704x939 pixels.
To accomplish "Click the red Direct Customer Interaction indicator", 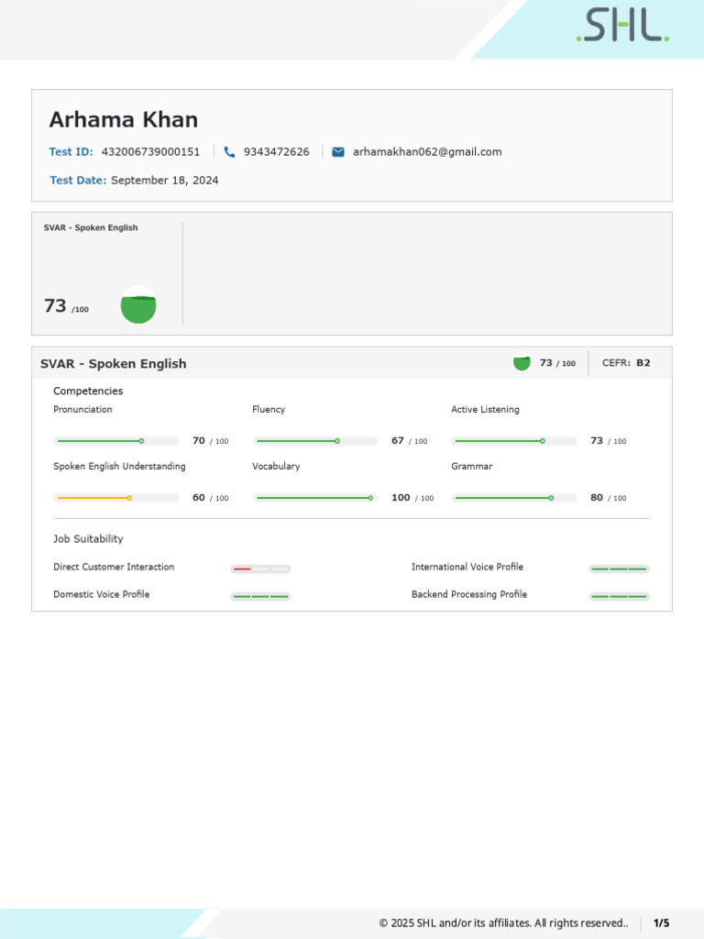I will pos(260,569).
